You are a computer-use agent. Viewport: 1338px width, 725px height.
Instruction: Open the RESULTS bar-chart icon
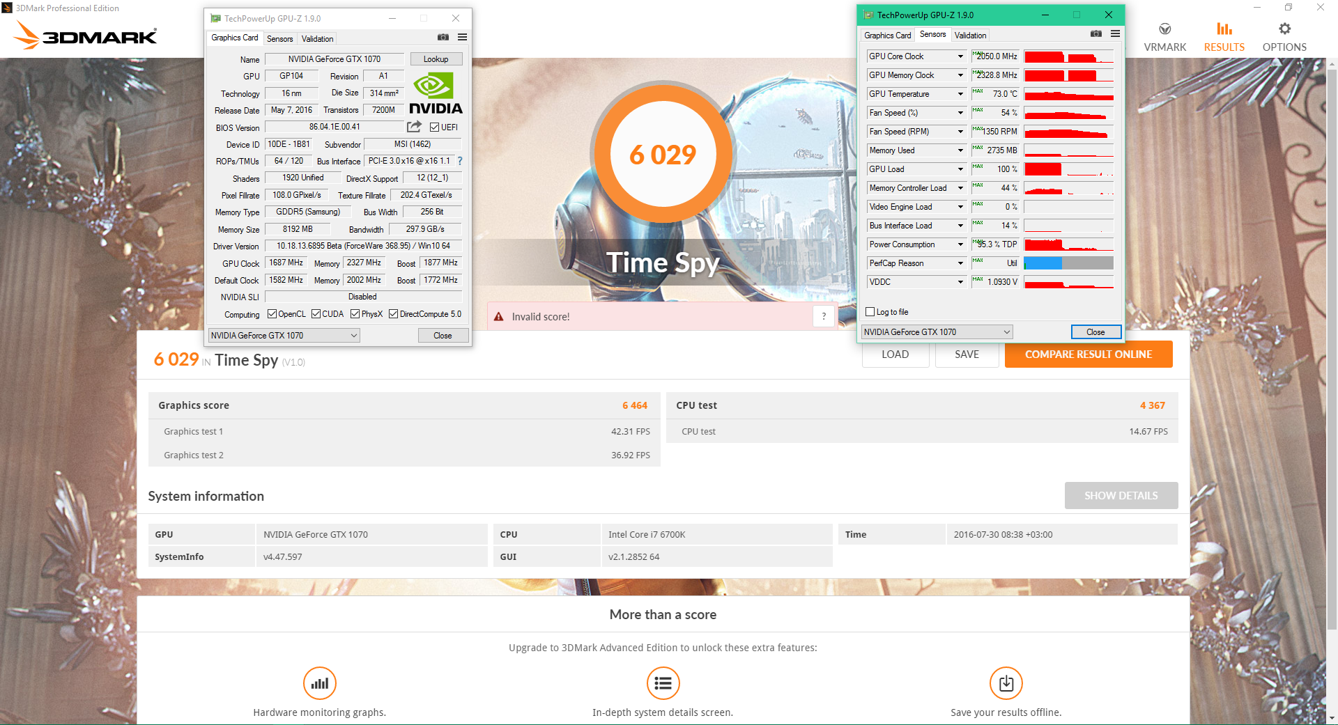[1224, 29]
